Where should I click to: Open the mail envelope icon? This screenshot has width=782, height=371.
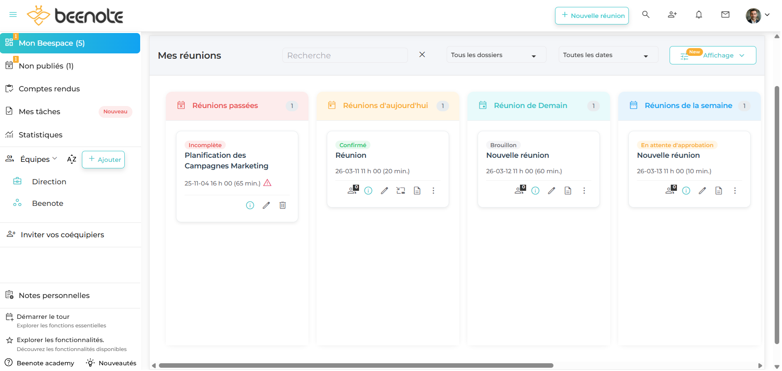[725, 15]
